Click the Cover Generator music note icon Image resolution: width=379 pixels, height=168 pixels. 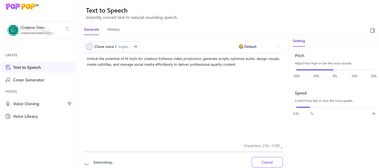(8, 80)
